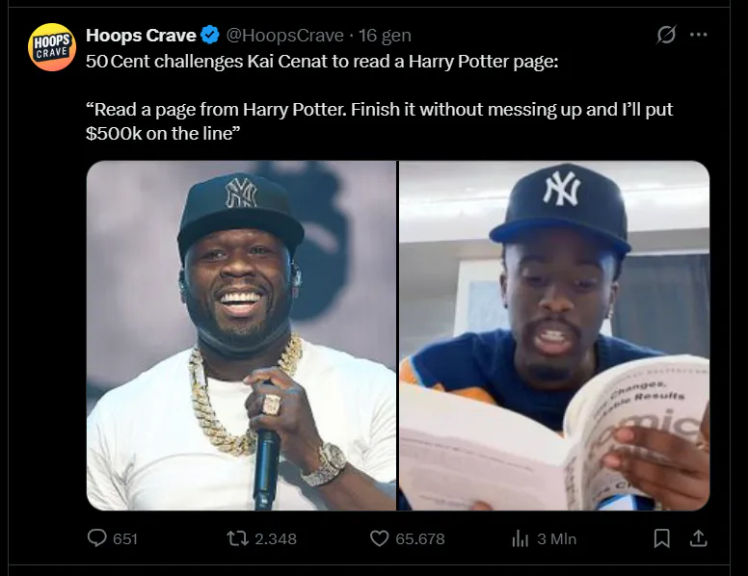Click the quoted $500k challenge text
Viewport: 748px width, 576px height.
379,121
